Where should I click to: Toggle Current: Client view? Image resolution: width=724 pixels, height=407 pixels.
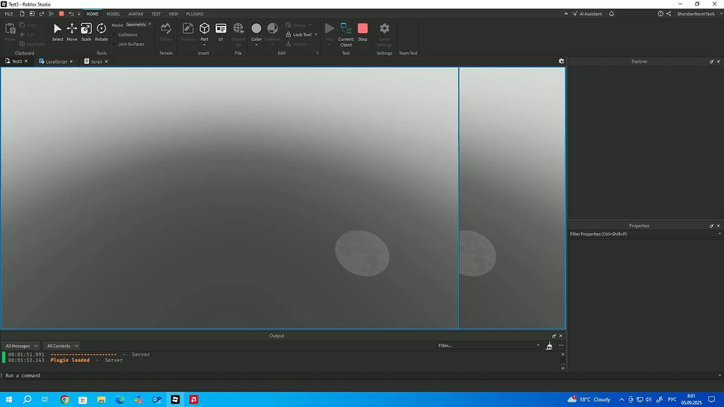(x=346, y=35)
